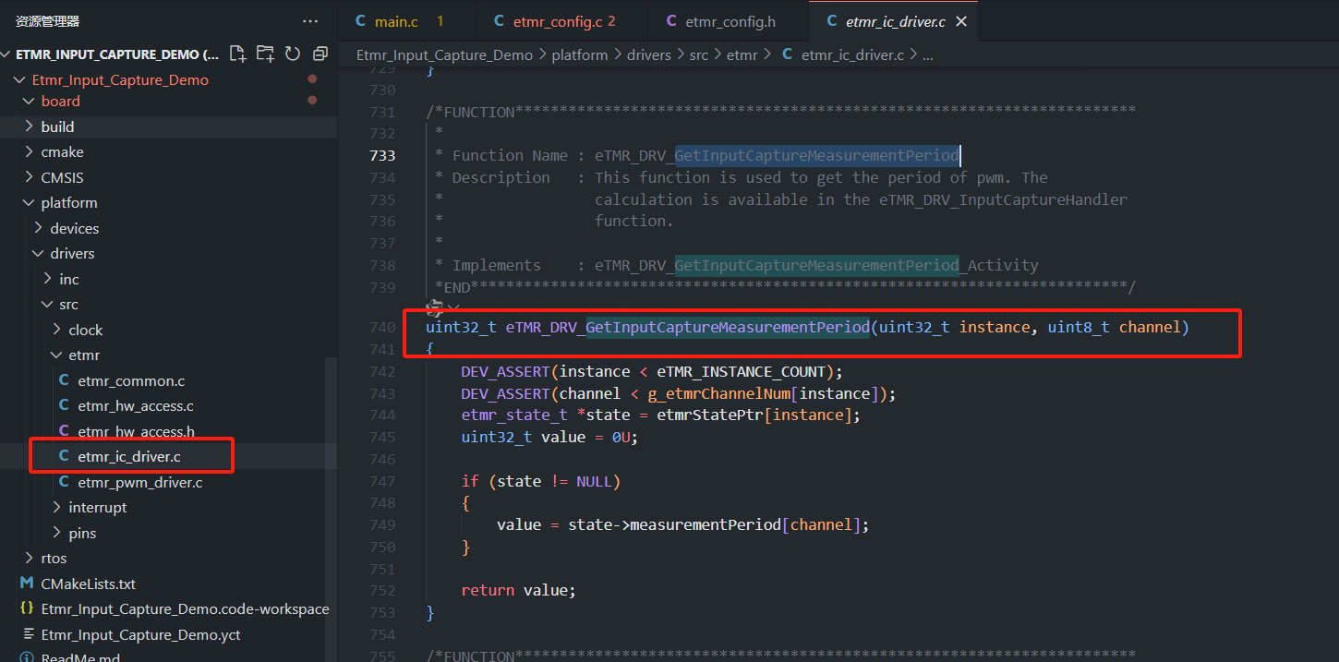Click the C icon beside etmr_pwm_driver.c
Screen dimensions: 1339x662
pos(64,482)
